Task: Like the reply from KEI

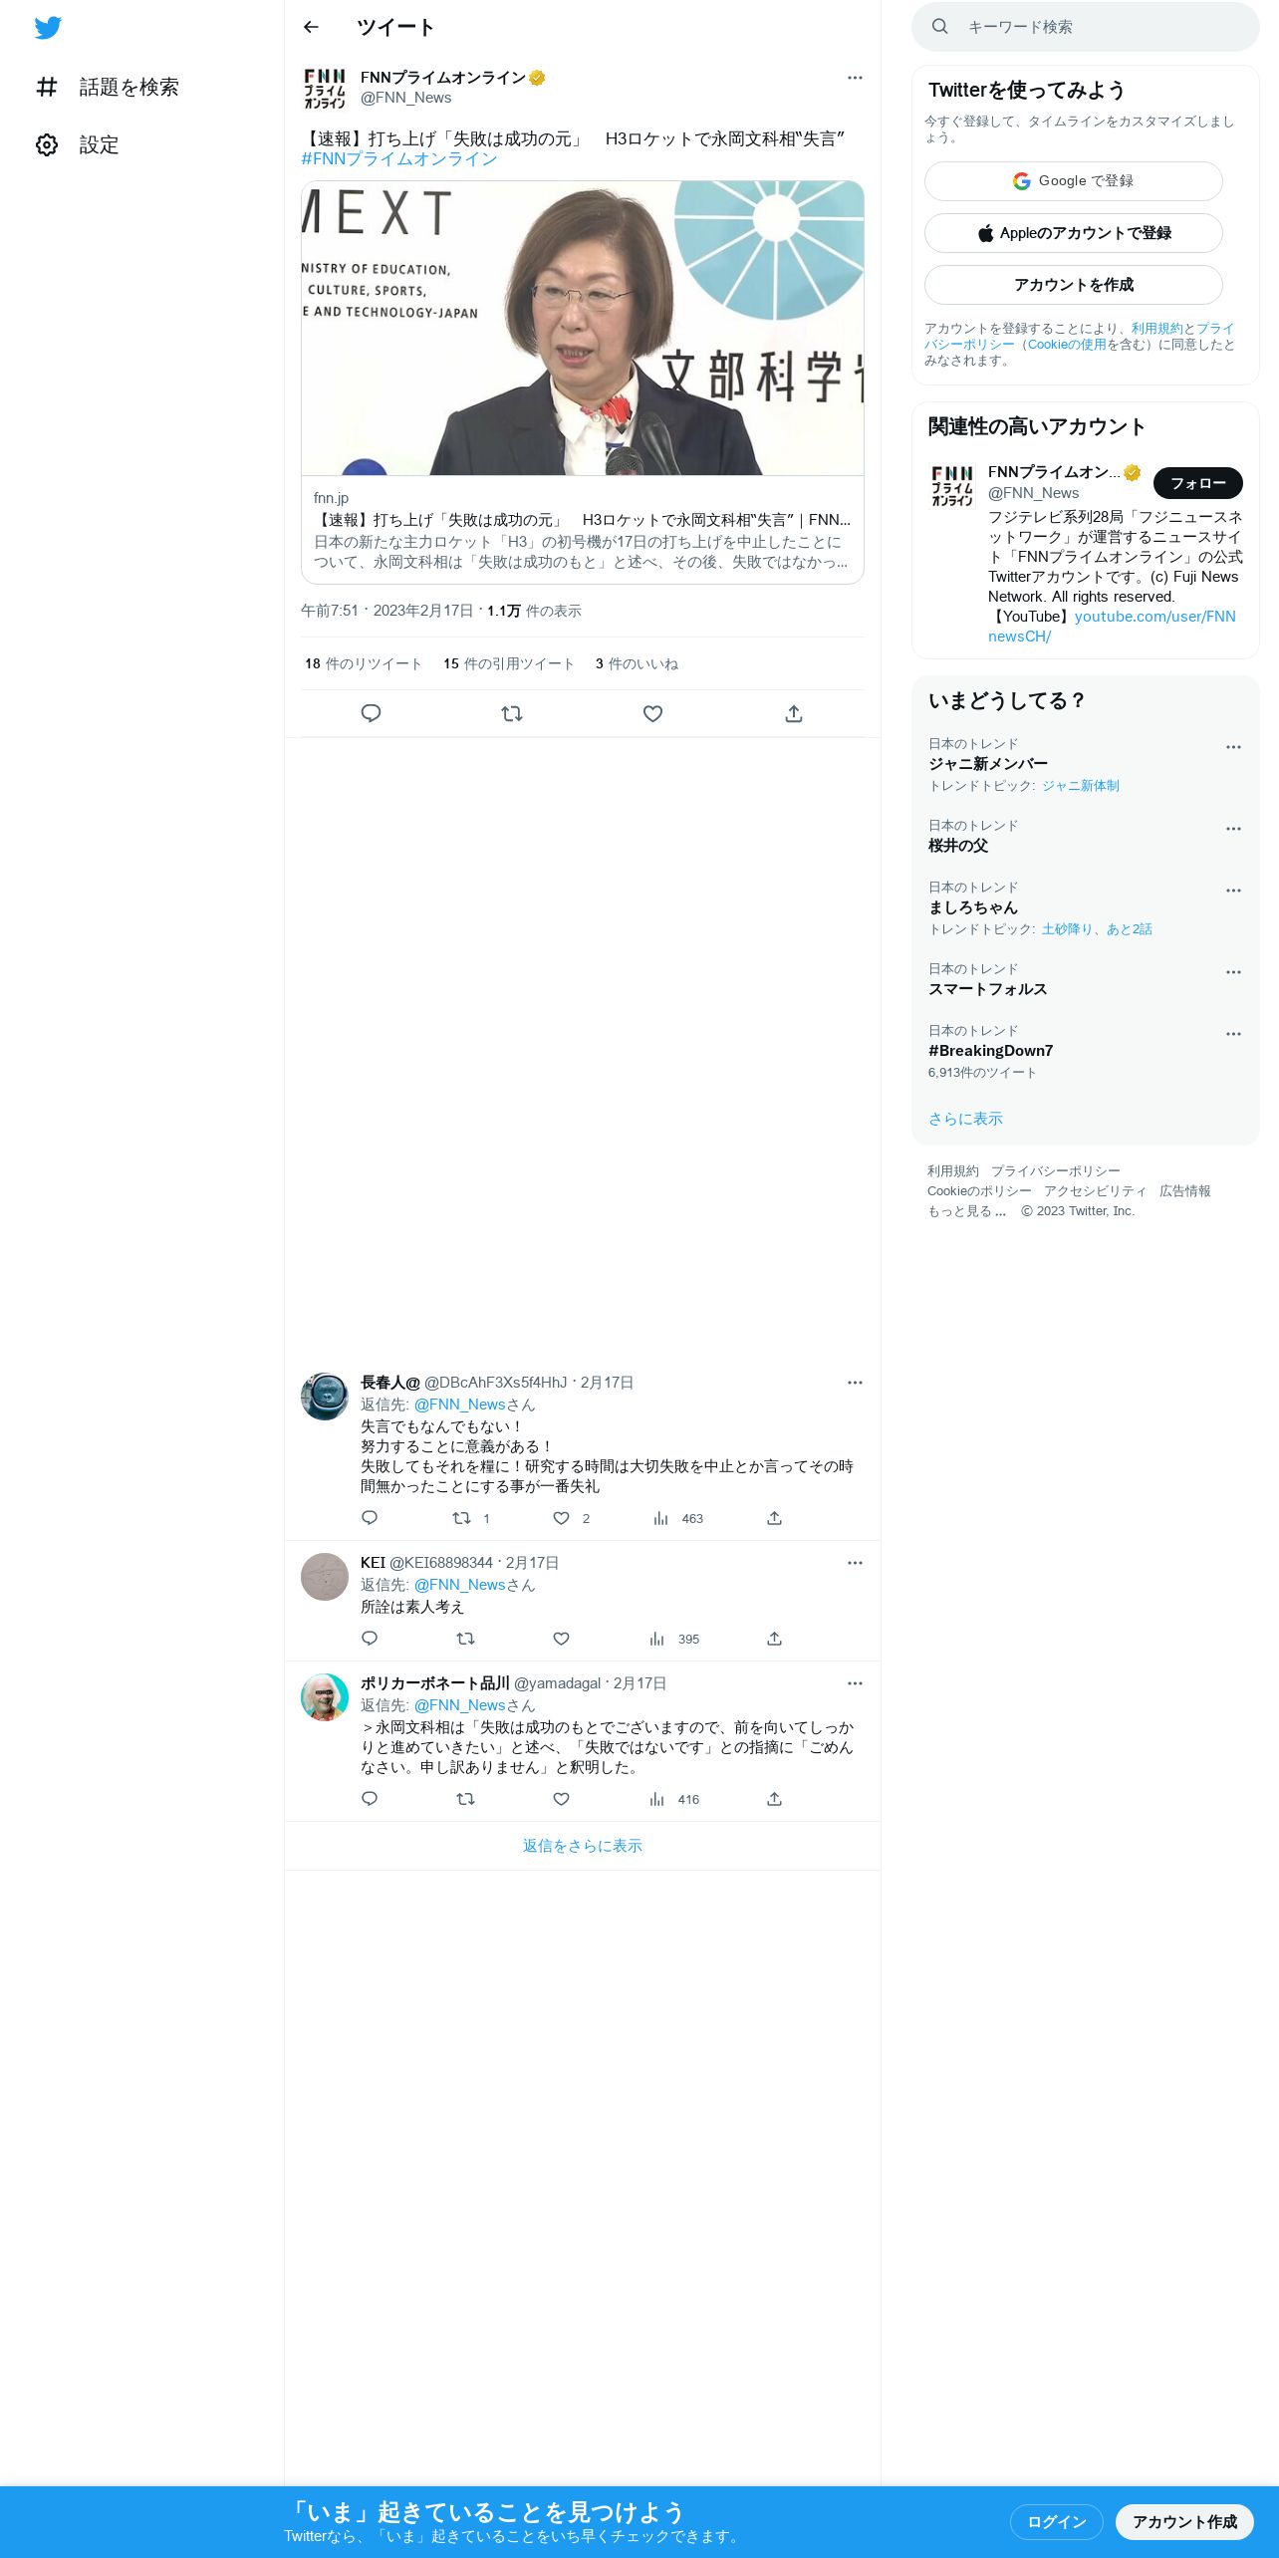Action: click(x=561, y=1639)
